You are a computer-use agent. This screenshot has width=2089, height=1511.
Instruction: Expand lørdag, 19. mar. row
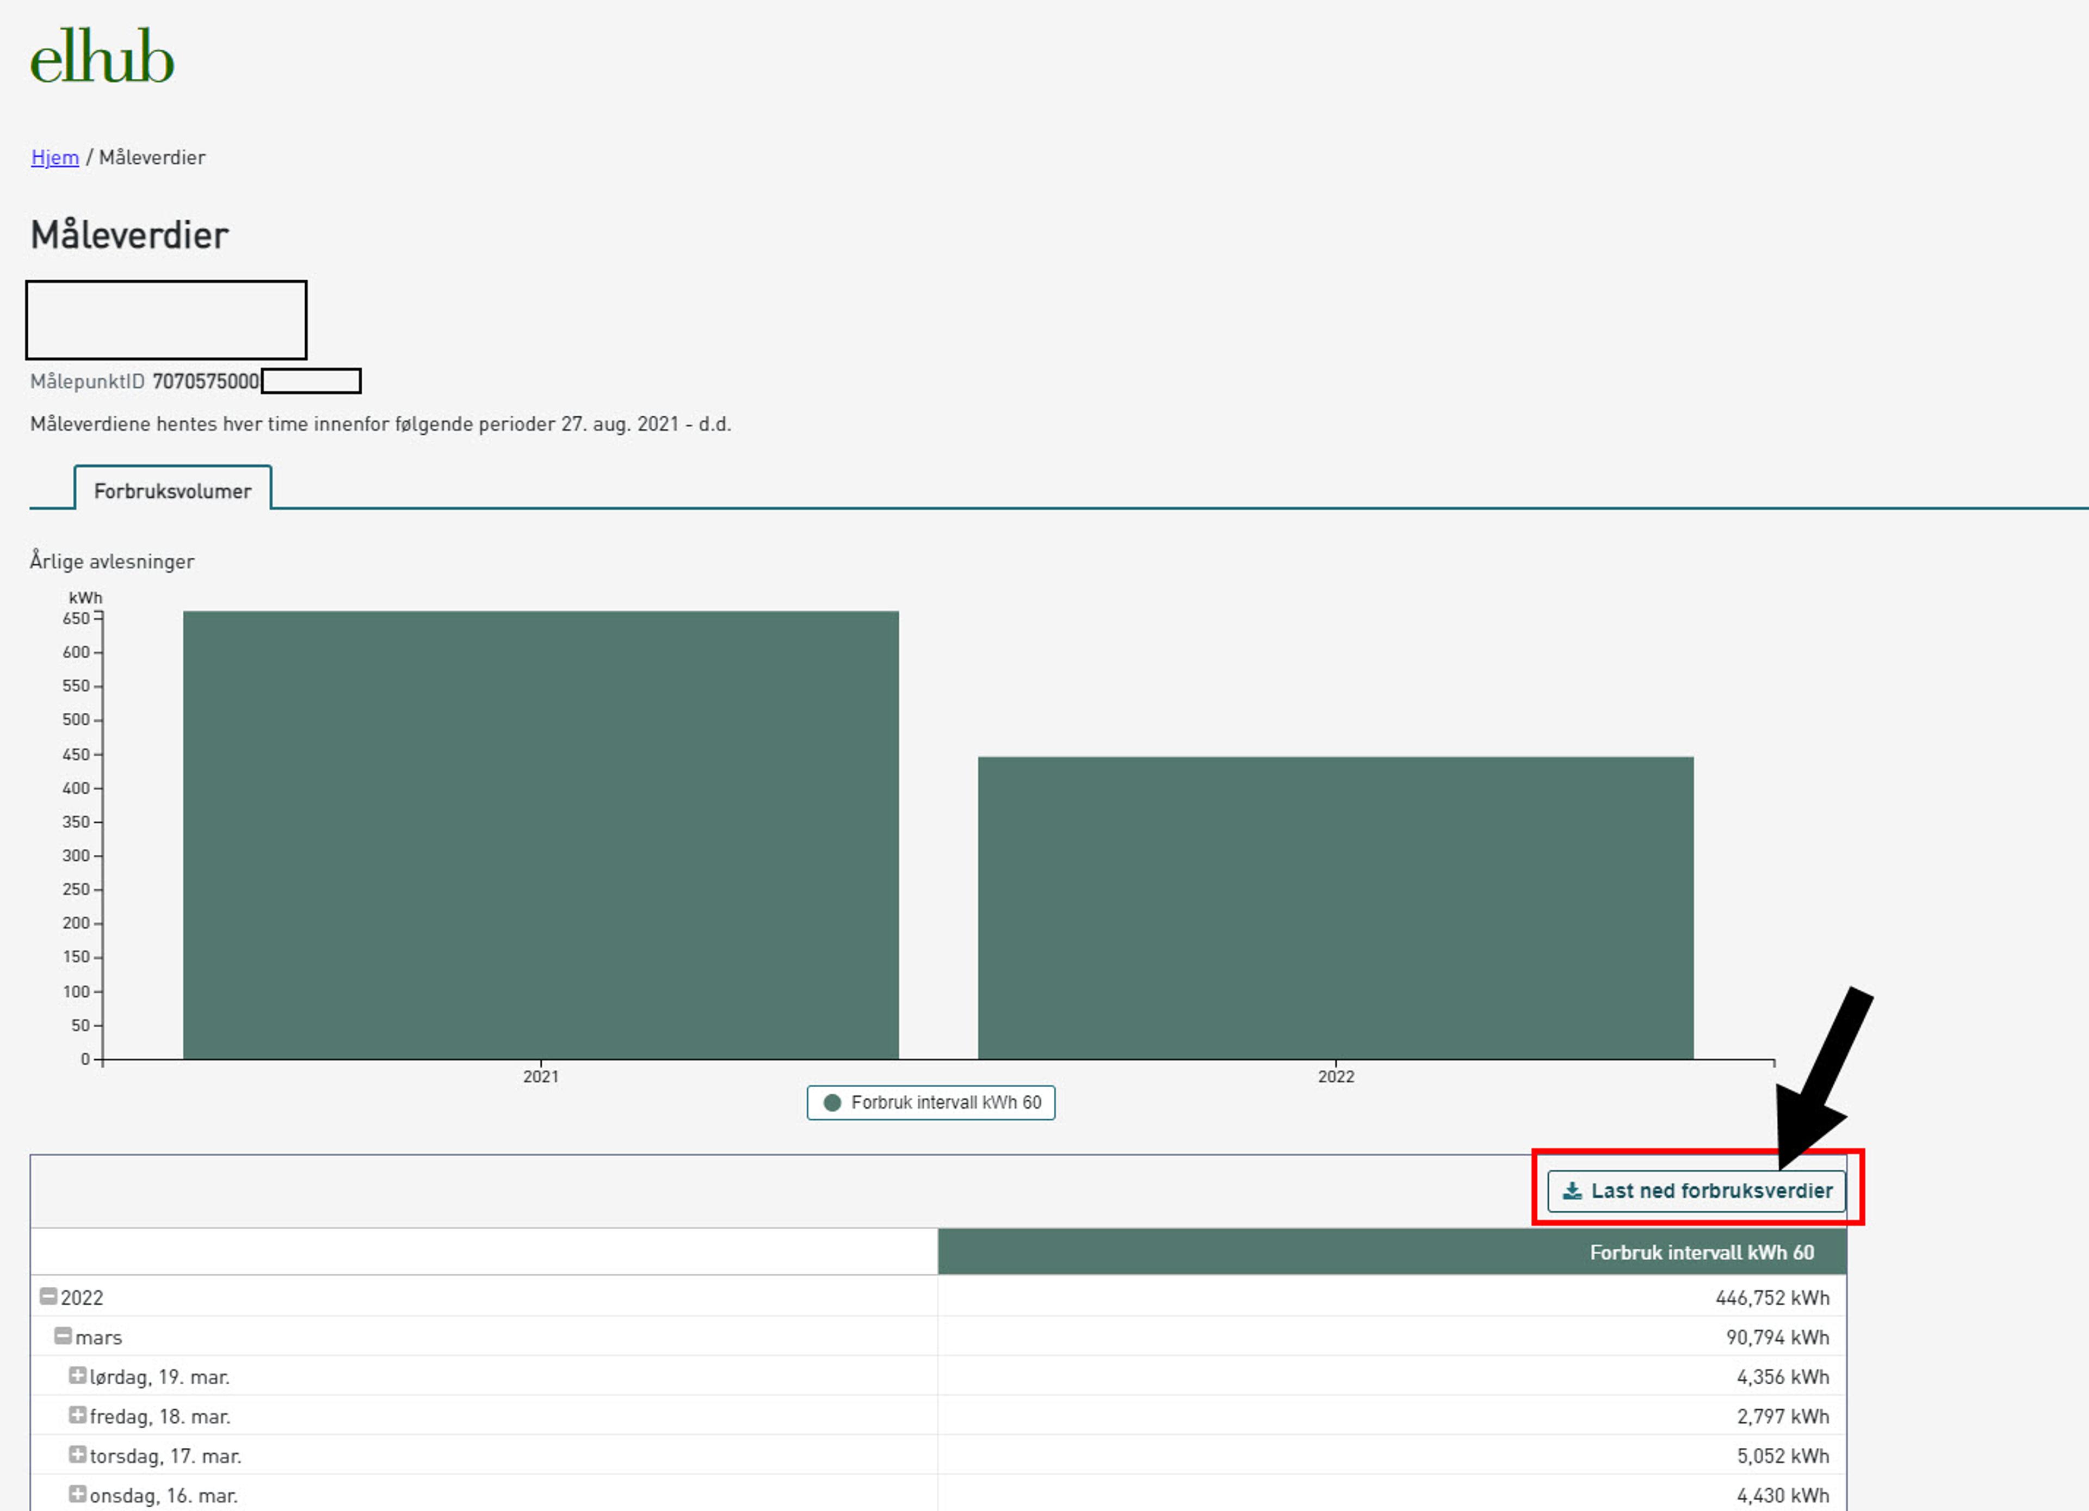coord(77,1376)
